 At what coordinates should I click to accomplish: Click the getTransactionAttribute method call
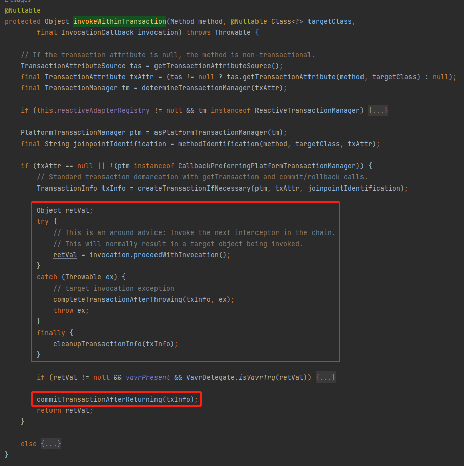(289, 77)
